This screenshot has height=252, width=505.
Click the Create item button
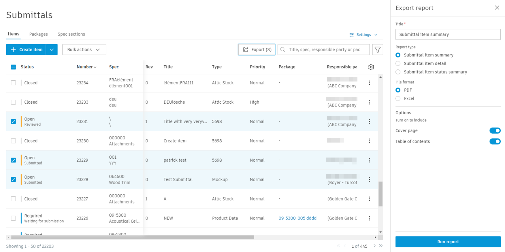(x=26, y=50)
